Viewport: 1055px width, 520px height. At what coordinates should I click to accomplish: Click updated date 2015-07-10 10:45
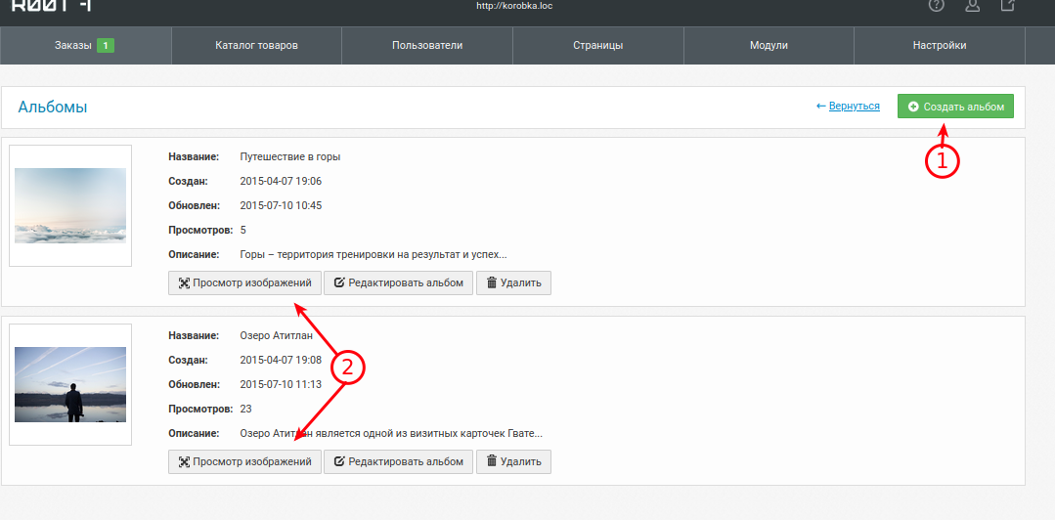click(x=281, y=206)
